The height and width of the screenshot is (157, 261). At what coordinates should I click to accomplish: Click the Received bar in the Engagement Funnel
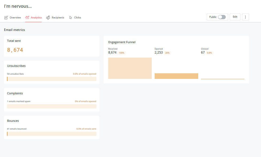click(130, 68)
